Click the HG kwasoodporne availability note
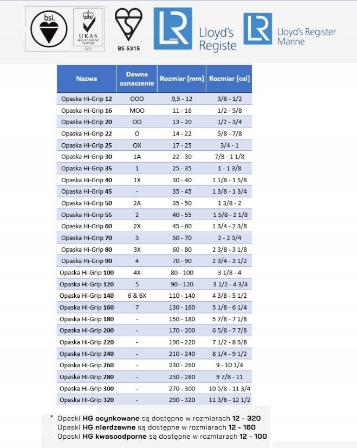Screen dimensions: 357x448 coord(161,436)
